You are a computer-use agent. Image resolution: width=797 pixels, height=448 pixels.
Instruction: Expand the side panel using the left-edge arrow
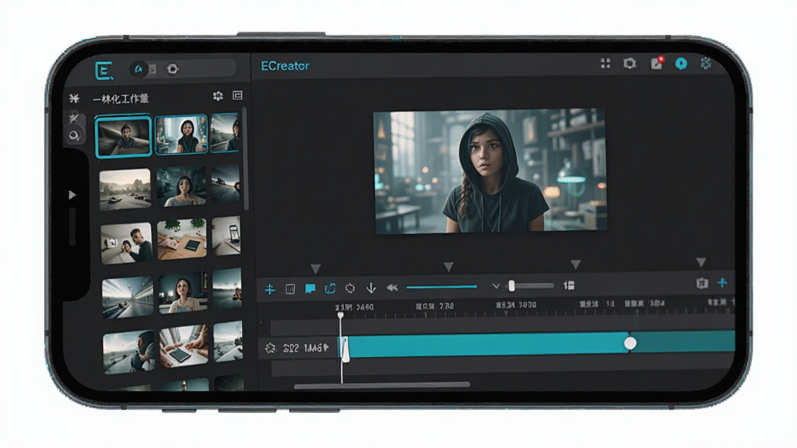(72, 195)
